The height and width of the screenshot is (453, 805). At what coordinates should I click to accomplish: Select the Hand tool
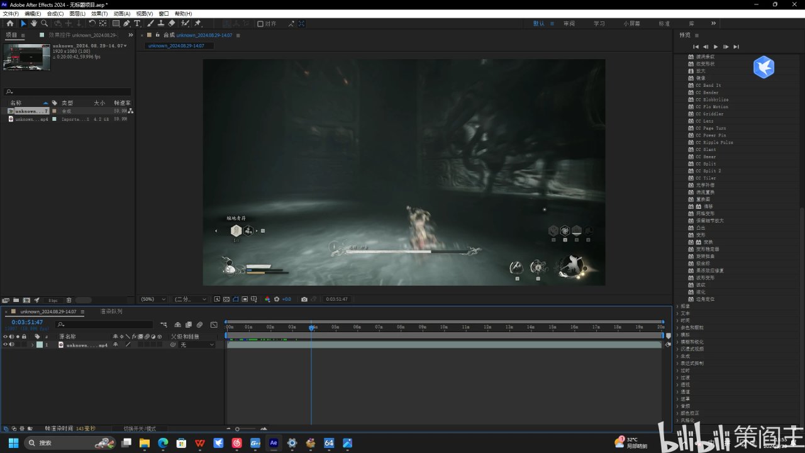coord(34,23)
